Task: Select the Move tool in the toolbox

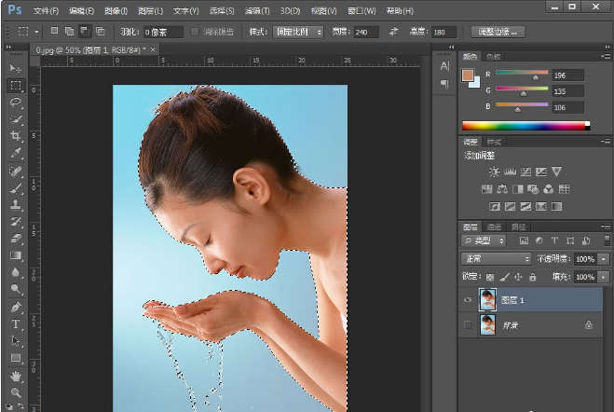Action: point(16,69)
